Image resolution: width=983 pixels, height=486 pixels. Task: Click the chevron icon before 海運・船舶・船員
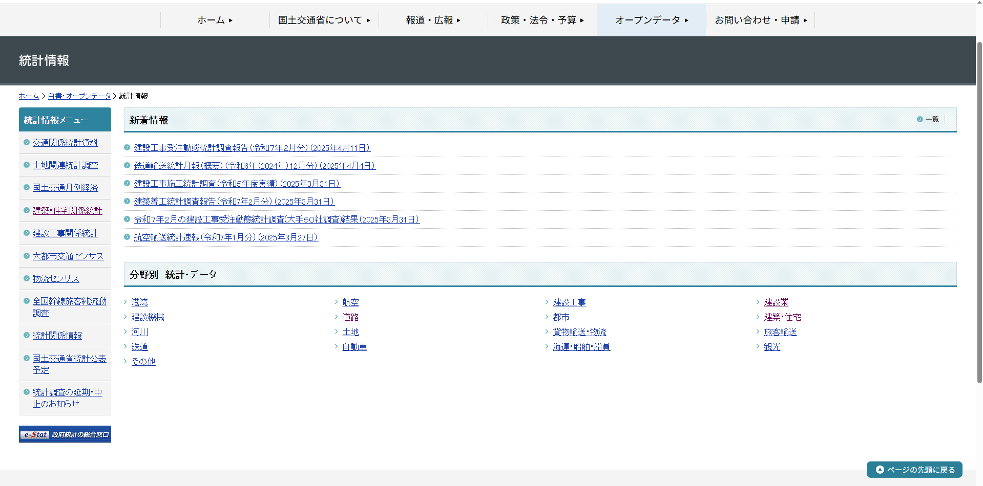pyautogui.click(x=546, y=346)
